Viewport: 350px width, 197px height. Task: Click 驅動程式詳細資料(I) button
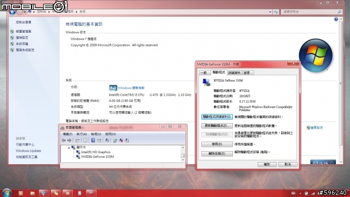(x=217, y=117)
